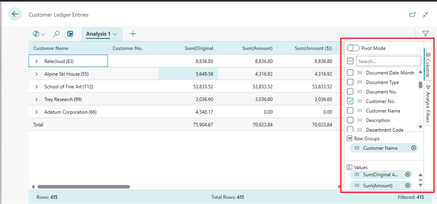The height and width of the screenshot is (204, 437).
Task: Open the filter pane funnel icon
Action: click(425, 34)
